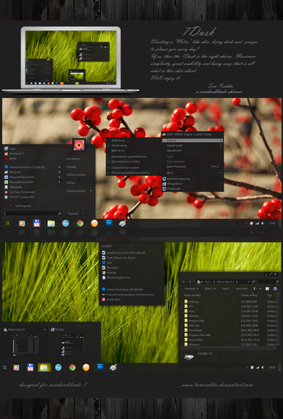The height and width of the screenshot is (419, 283).
Task: Click the refresh icon in the Explorer address bar
Action: 254,281
